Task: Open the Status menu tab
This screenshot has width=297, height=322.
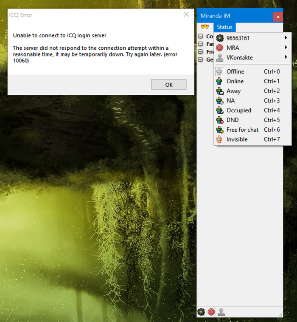Action: (224, 27)
